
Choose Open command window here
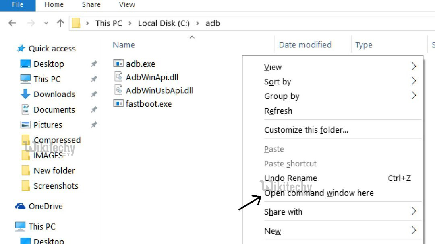click(319, 193)
